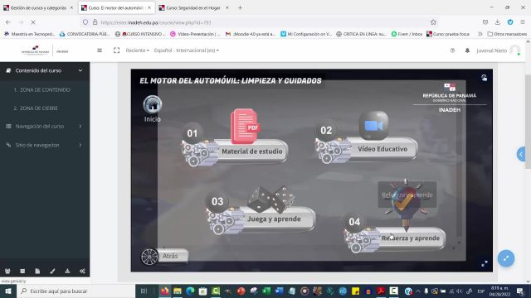The image size is (531, 298).
Task: Click the Windows search box
Action: 76,291
